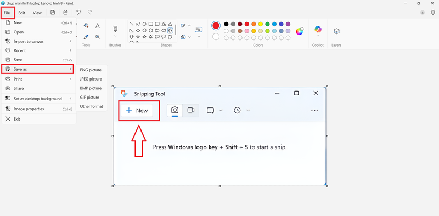Click the Redo arrow
The width and height of the screenshot is (439, 216).
point(89,13)
